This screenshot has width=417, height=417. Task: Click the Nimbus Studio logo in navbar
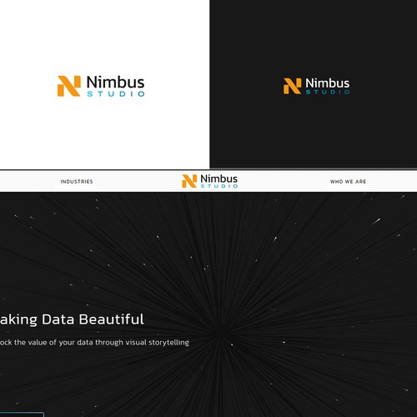click(210, 181)
